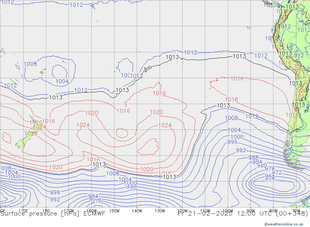
Task: Click the red 1024 label near 130W
Action: [165, 125]
